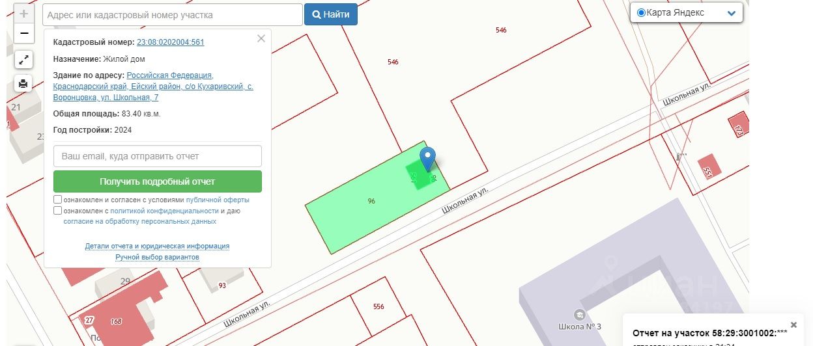This screenshot has height=346, width=813.
Task: Click parcel 93 on the map
Action: click(222, 286)
